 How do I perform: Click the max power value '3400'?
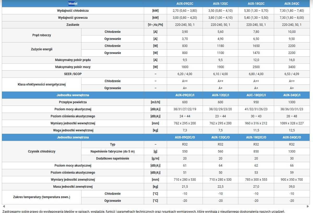pyautogui.click(x=292, y=67)
